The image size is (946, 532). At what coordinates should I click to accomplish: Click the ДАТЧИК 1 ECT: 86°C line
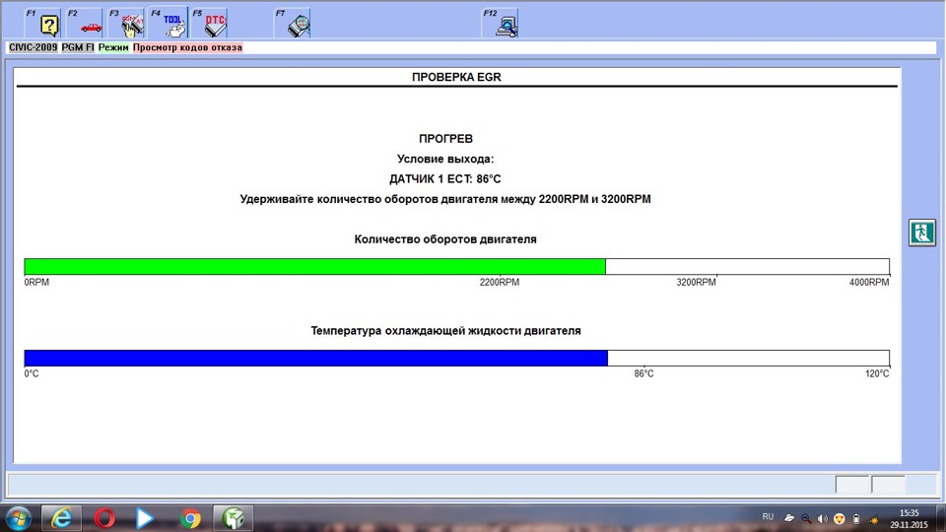(445, 179)
